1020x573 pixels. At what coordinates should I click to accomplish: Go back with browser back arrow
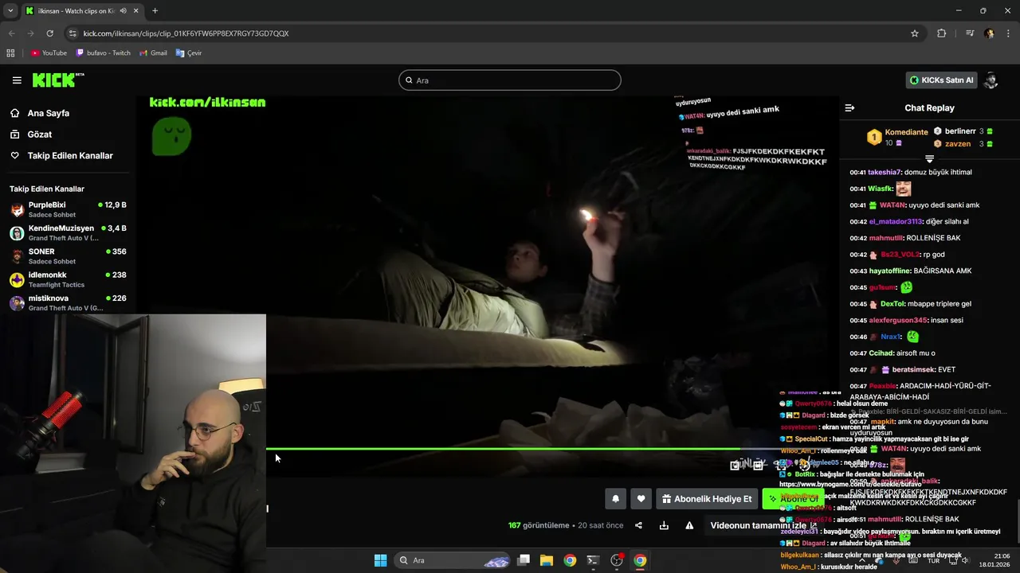(11, 33)
